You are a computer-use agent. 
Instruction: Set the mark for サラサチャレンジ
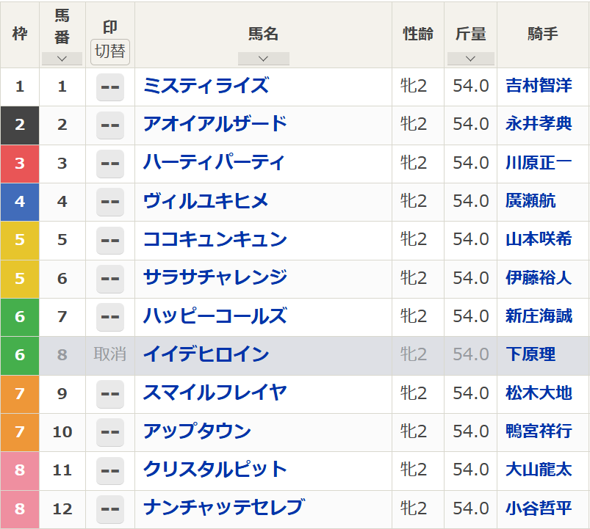coord(110,279)
